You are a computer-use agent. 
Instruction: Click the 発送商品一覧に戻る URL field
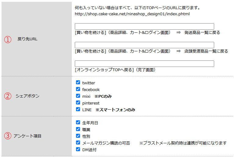click(x=144, y=27)
